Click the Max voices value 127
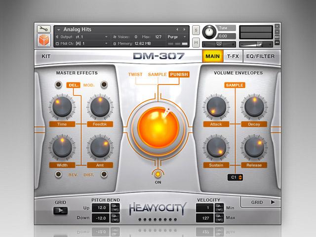 (158, 37)
